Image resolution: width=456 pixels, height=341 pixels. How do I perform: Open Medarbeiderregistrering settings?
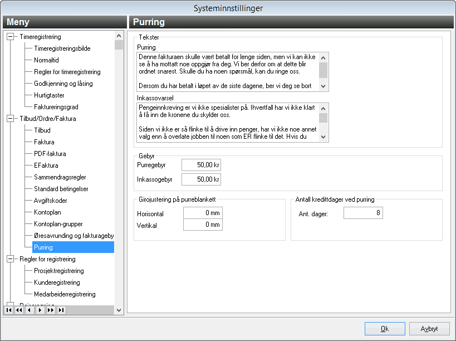(65, 294)
